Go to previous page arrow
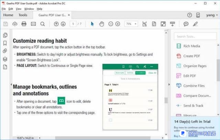This screenshot has height=140, width=220. point(56,24)
